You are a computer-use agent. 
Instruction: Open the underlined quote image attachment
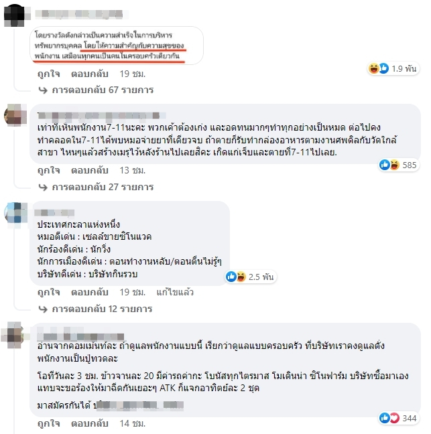point(117,46)
